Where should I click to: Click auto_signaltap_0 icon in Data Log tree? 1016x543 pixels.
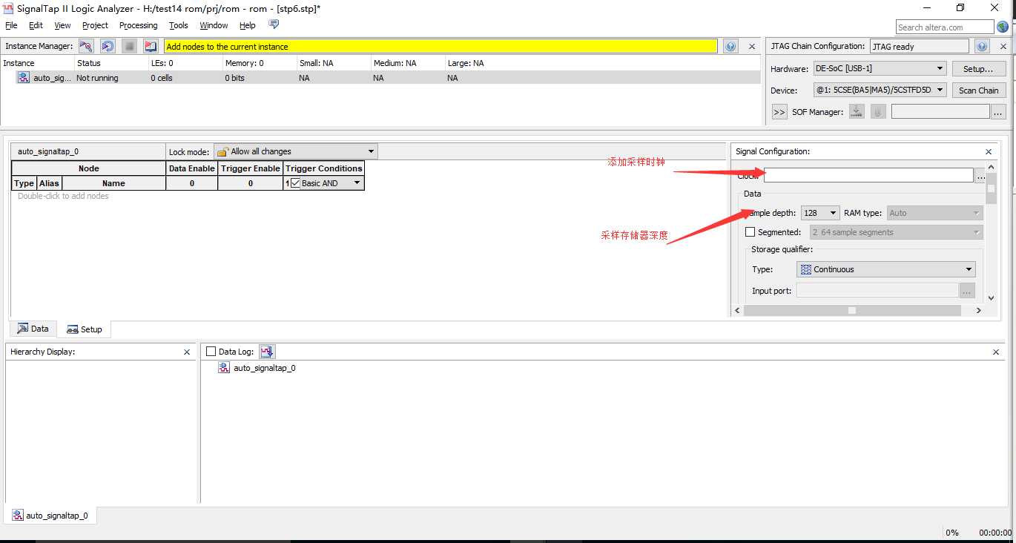pyautogui.click(x=224, y=368)
